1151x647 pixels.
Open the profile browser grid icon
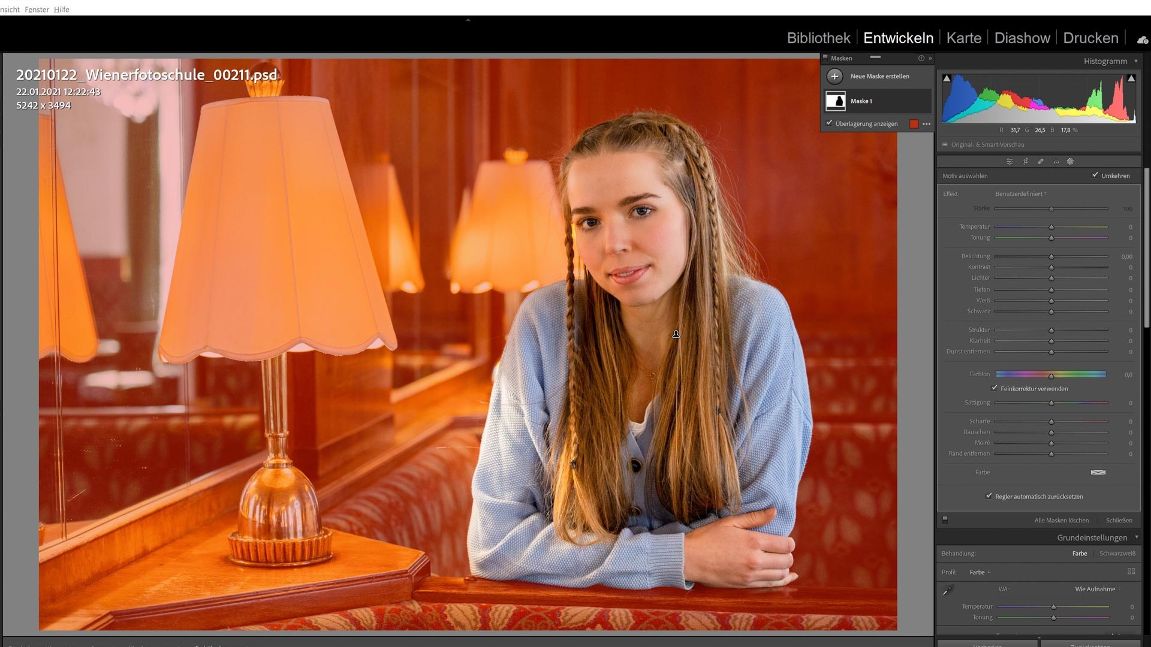pos(1131,572)
